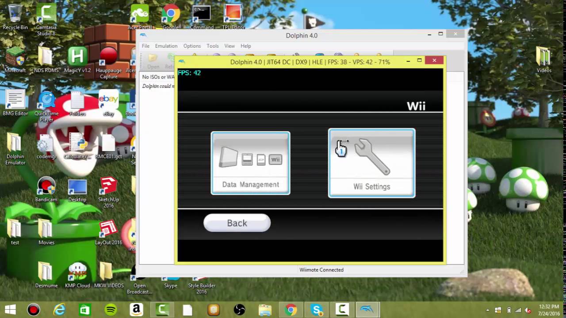Viewport: 566px width, 318px height.
Task: Select the RMCE01.gct file icon
Action: pos(108,146)
